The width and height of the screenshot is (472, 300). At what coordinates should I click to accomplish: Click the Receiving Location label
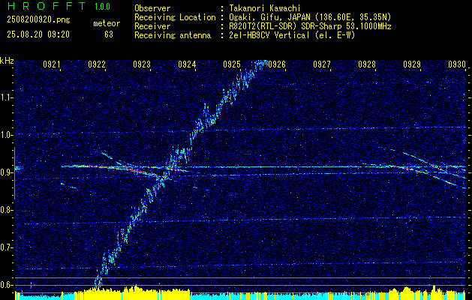[175, 17]
